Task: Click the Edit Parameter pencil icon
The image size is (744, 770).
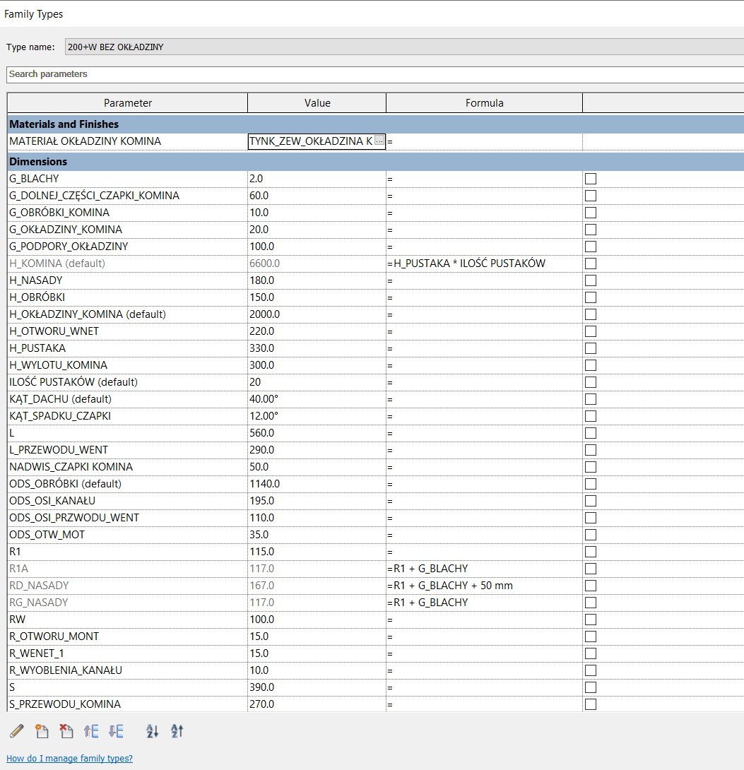Action: 17,731
